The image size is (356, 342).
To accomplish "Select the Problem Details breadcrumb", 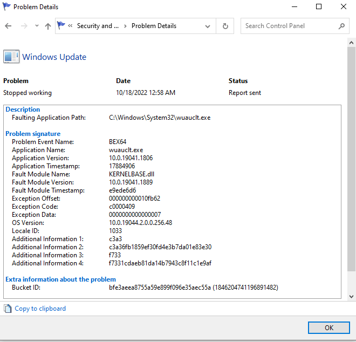I will coord(154,26).
